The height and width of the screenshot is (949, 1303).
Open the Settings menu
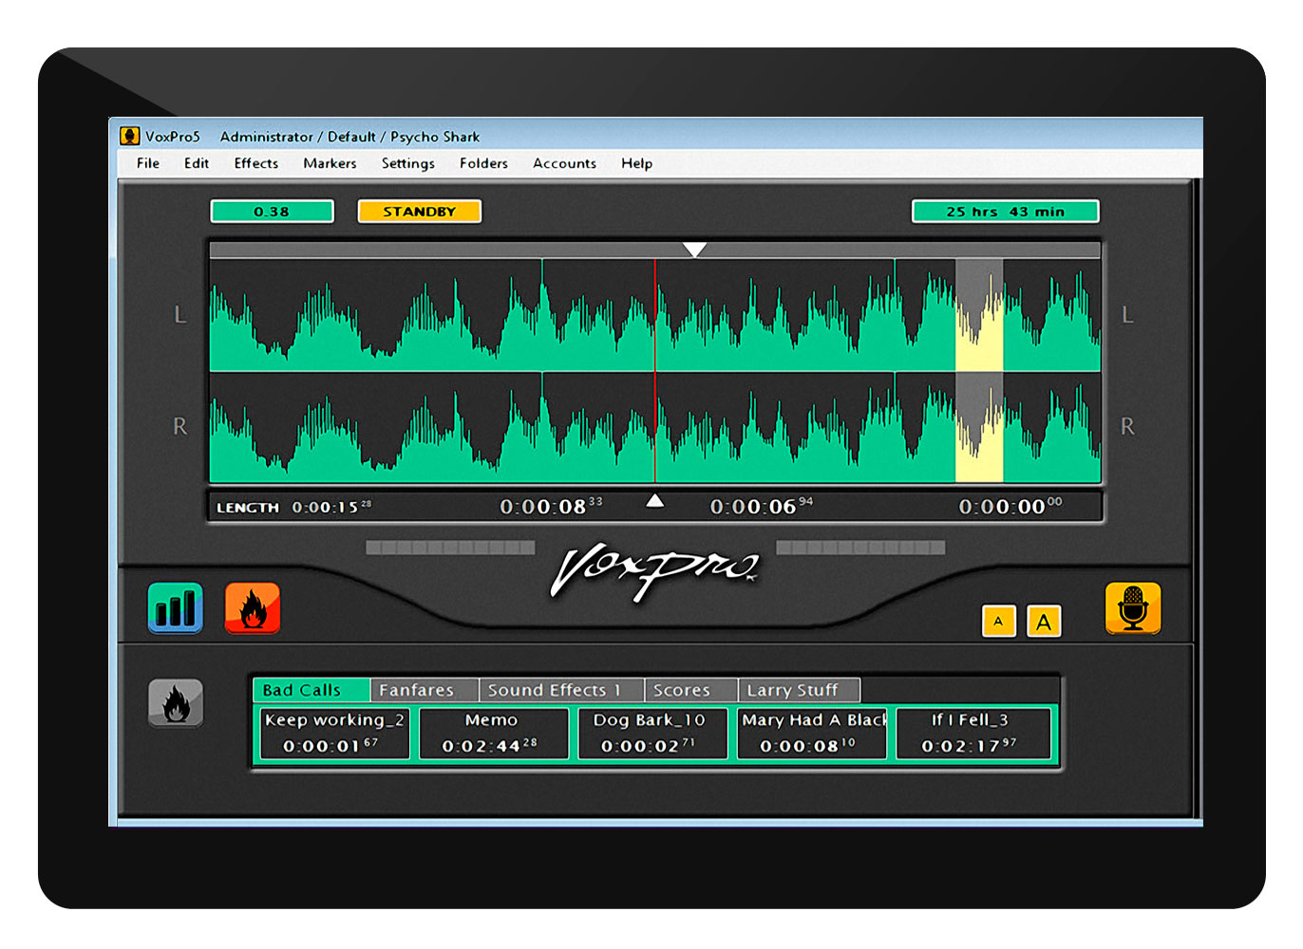click(x=408, y=163)
